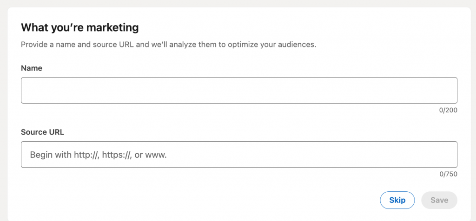Click the grayed-out Save button
Viewport: 476px width, 221px height.
click(x=439, y=200)
